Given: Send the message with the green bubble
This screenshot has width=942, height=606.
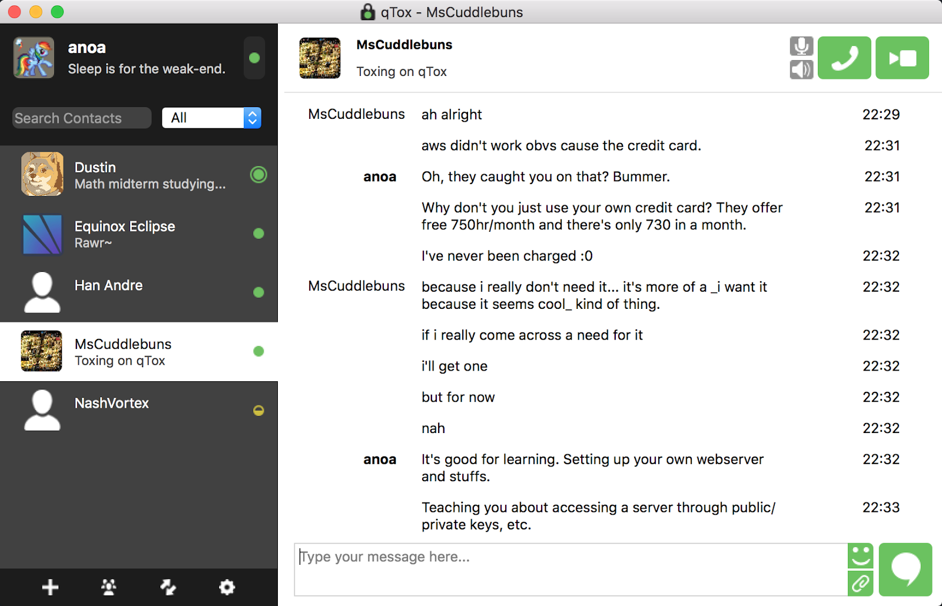Looking at the screenshot, I should 905,569.
